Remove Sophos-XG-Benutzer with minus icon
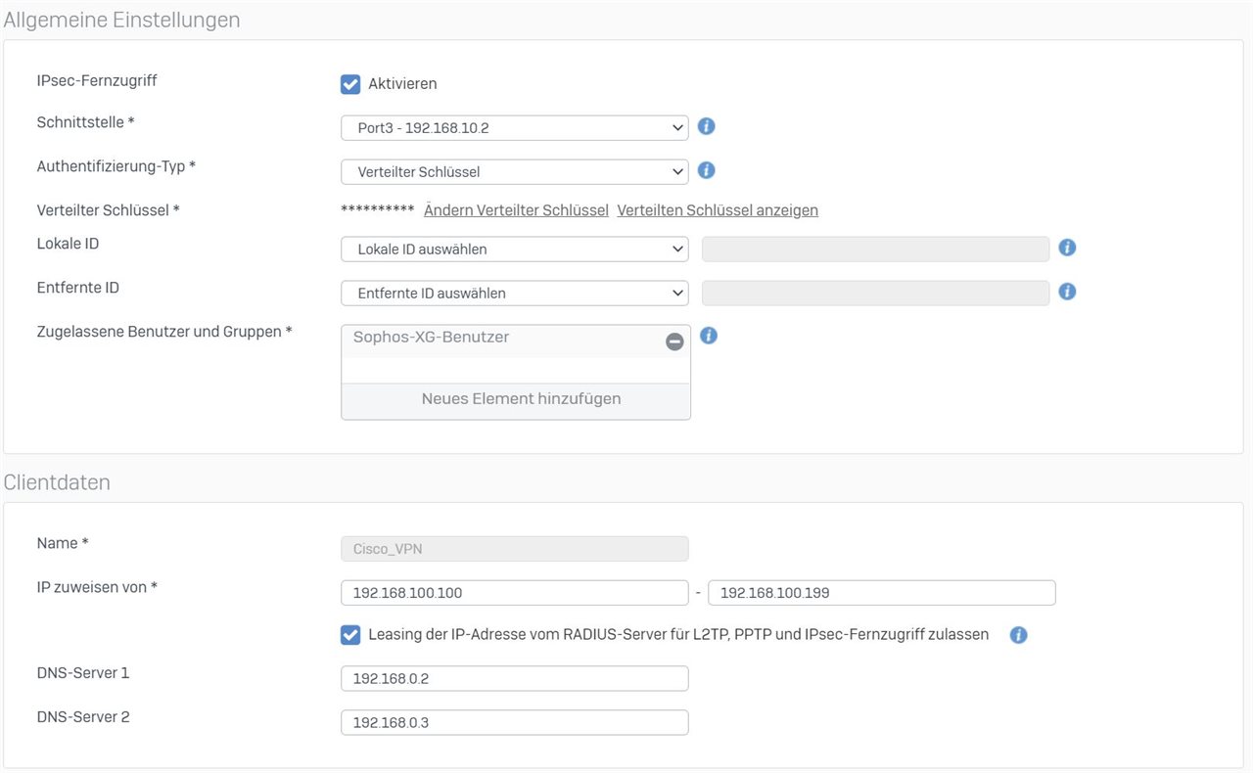 (674, 341)
